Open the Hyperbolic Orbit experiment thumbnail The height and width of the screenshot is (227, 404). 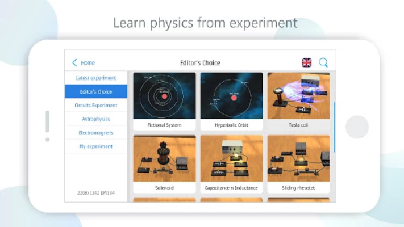tap(231, 95)
